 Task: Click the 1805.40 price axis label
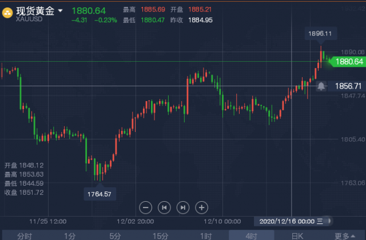(x=353, y=139)
